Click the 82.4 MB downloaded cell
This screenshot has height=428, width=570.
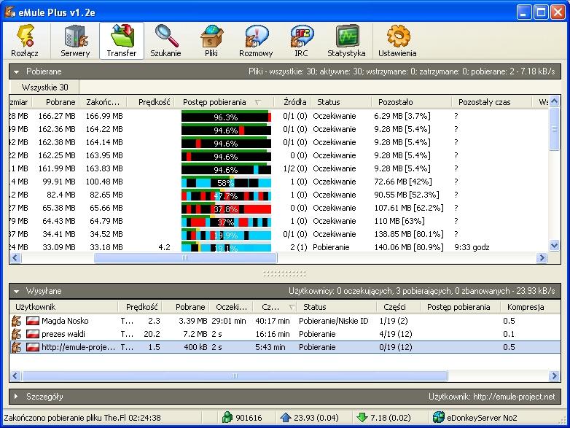pos(60,195)
